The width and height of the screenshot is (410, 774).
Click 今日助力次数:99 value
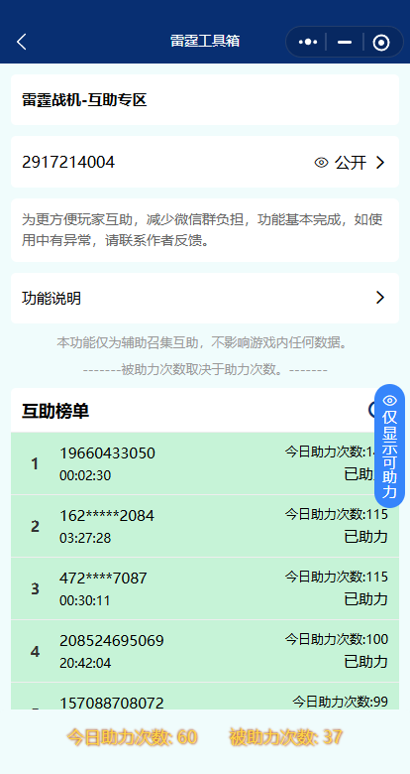[x=340, y=702]
